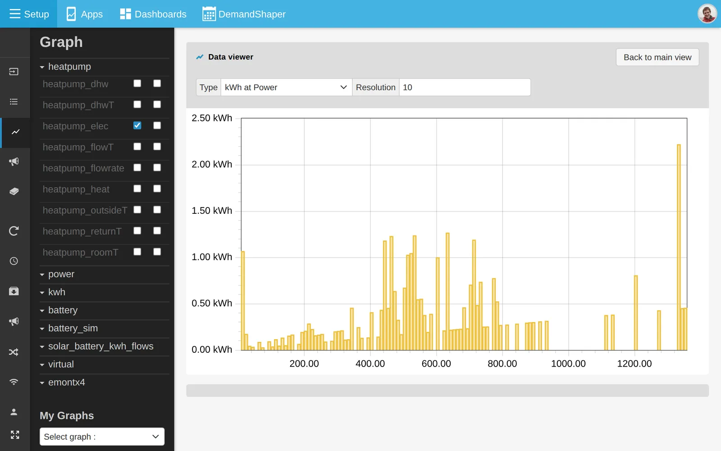721x451 pixels.
Task: Click the upper megaphone sidebar icon
Action: [14, 161]
